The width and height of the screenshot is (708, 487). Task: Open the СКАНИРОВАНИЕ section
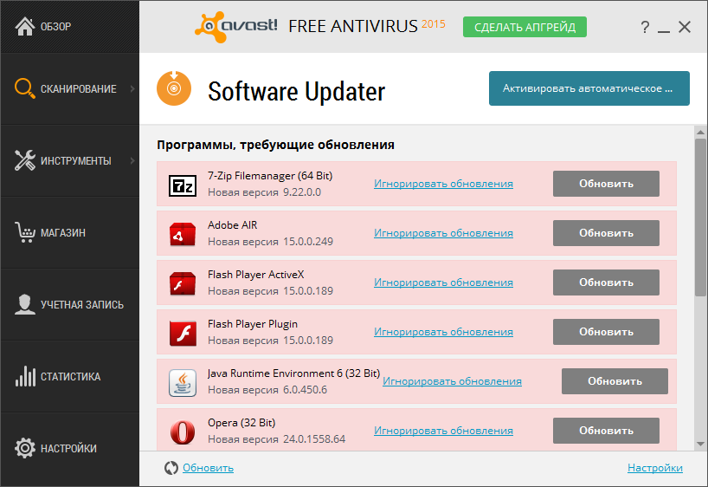tap(69, 88)
